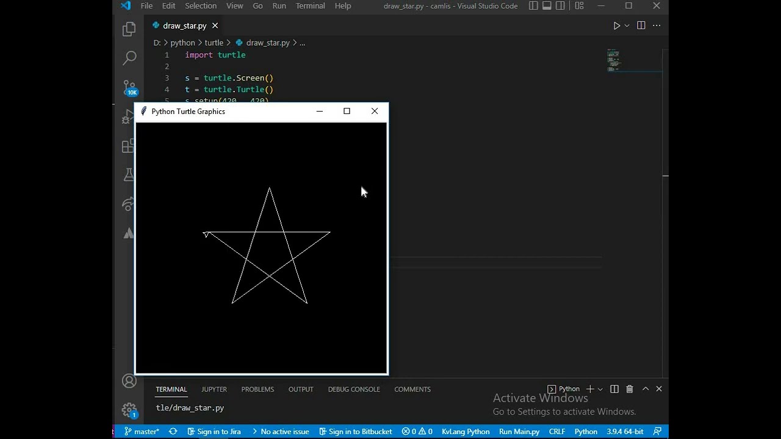Switch to the OUTPUT panel tab
Viewport: 781px width, 439px height.
point(301,389)
